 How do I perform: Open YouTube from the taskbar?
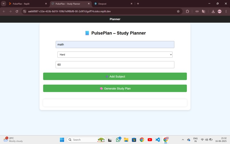(x=150, y=140)
